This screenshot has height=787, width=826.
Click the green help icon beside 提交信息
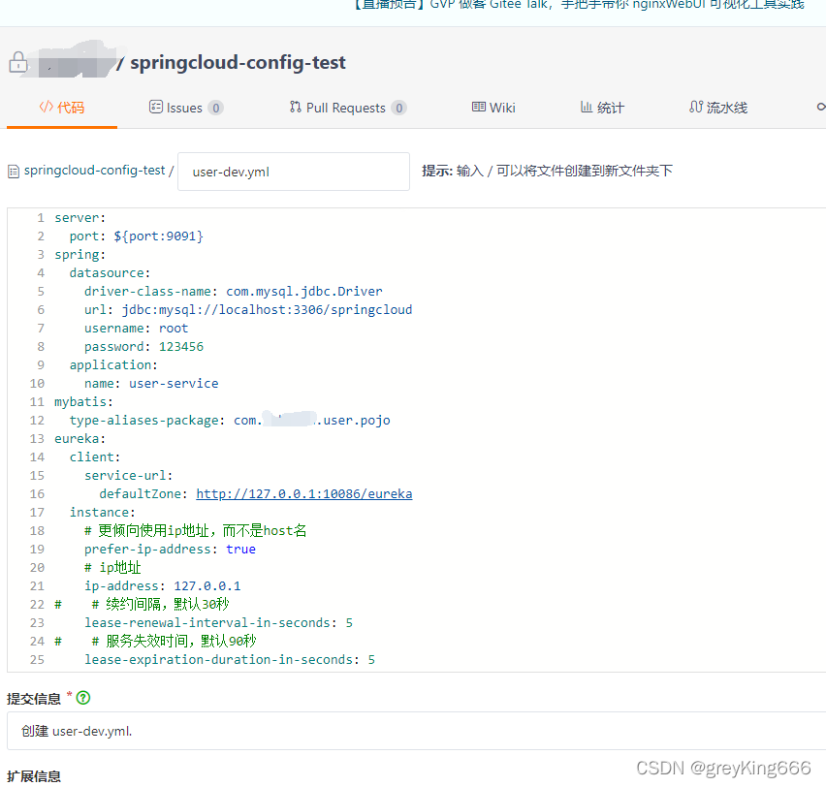(83, 698)
